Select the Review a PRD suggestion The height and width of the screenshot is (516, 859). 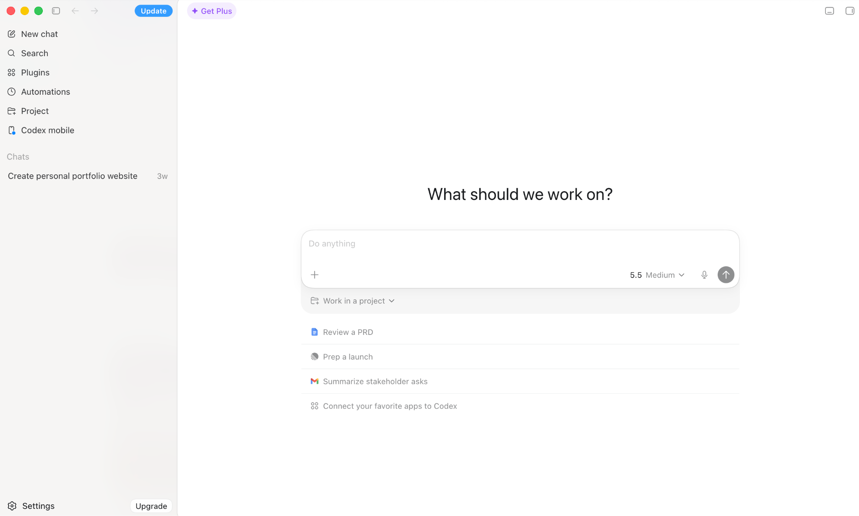520,332
